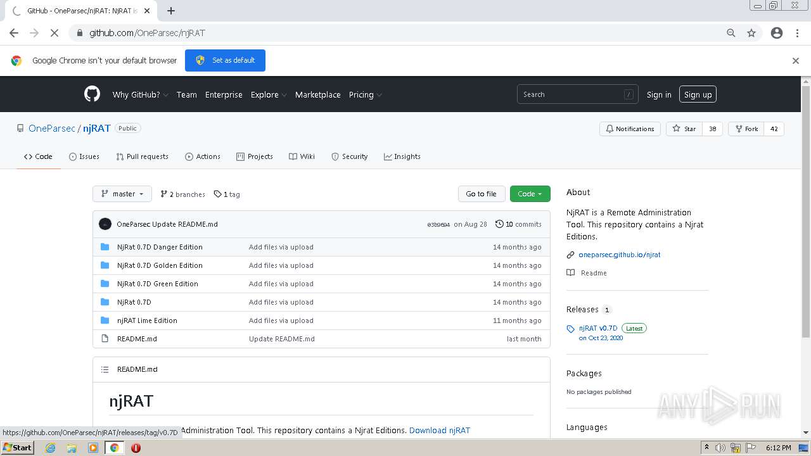The width and height of the screenshot is (811, 456).
Task: Click file icon beside README.md row
Action: 105,339
